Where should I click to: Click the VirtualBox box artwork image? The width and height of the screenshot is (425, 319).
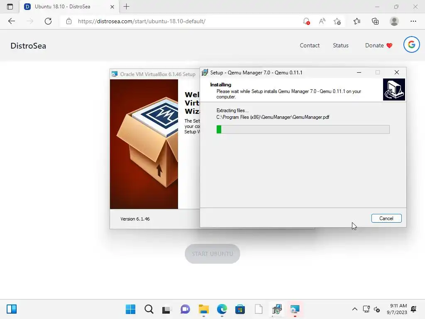point(144,144)
